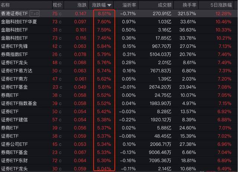Click the 涨跌幅 sort arrow

109,5
